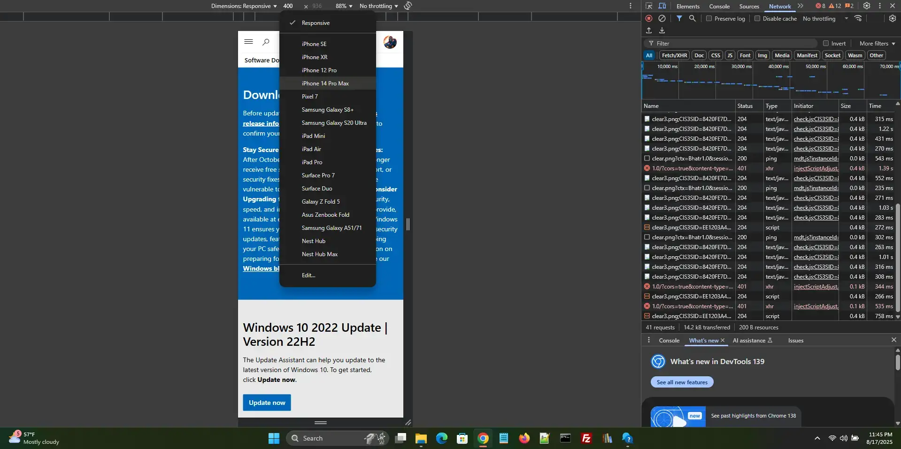901x449 pixels.
Task: Clear the network log
Action: point(662,18)
